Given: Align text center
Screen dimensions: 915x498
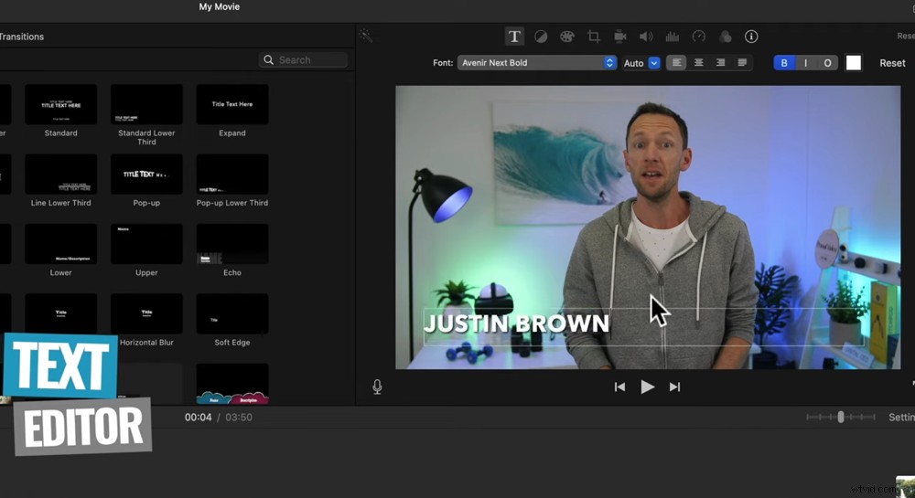Looking at the screenshot, I should (x=698, y=63).
